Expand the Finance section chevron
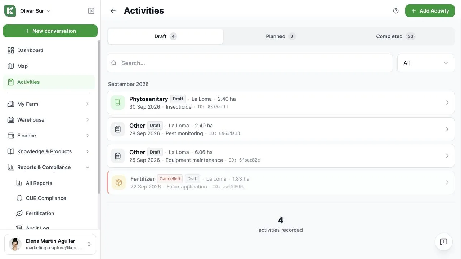Image resolution: width=461 pixels, height=259 pixels. click(88, 136)
